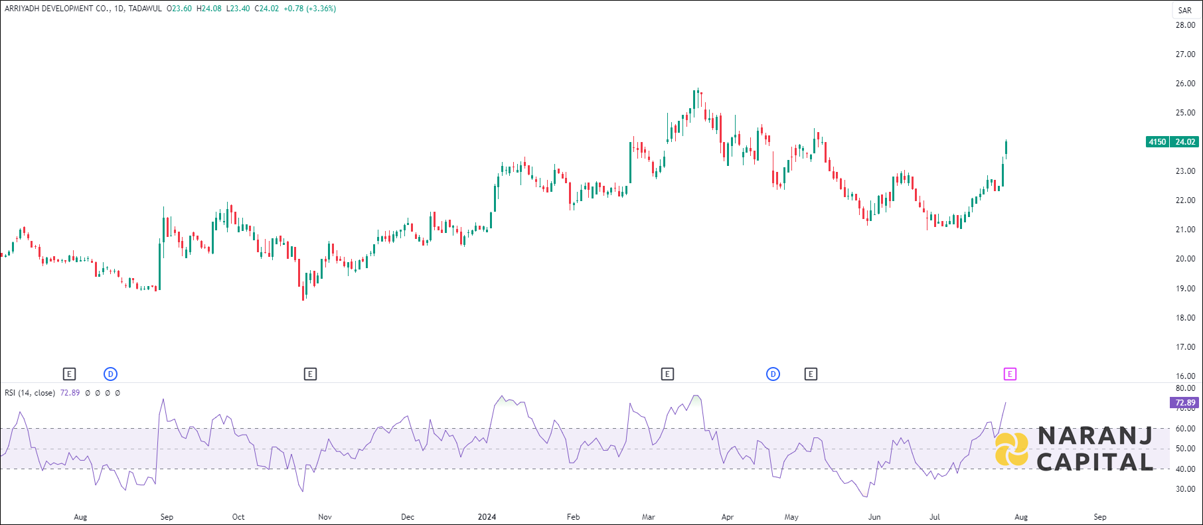
Task: Open the dividend D marker from August 2023
Action: click(x=110, y=374)
